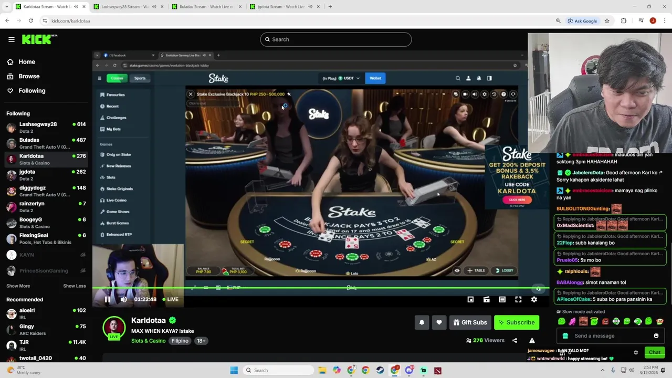Pause the live stream
This screenshot has width=672, height=378.
point(107,299)
